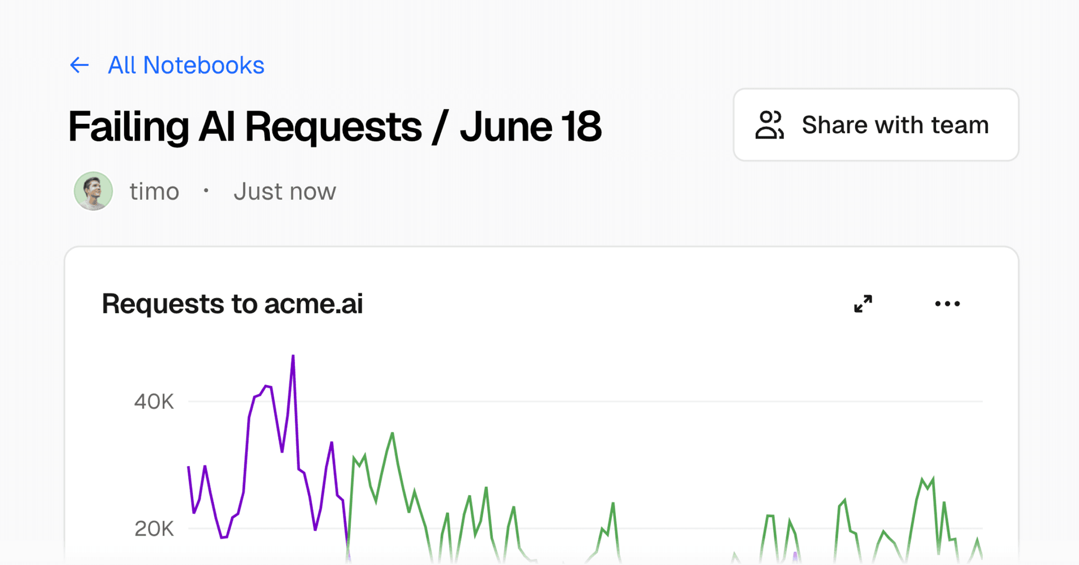Click the Requests to acme.ai chart title

[232, 304]
